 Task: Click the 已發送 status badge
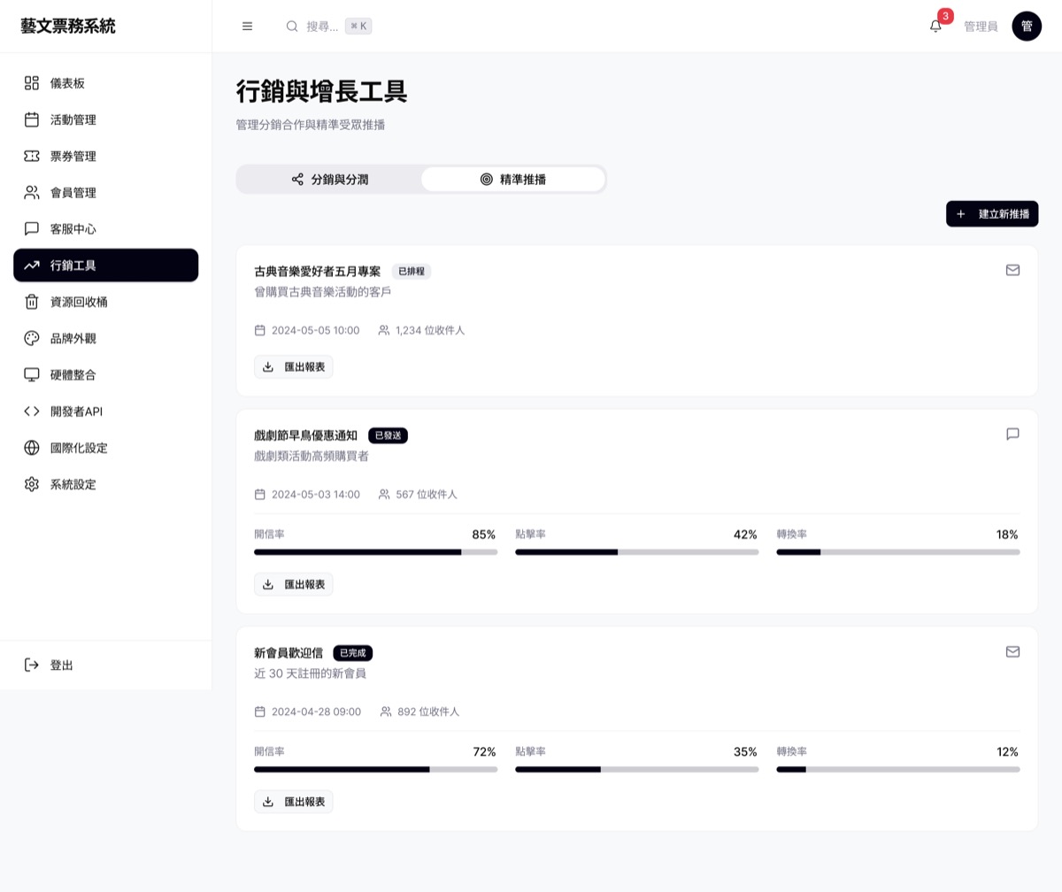[x=388, y=435]
